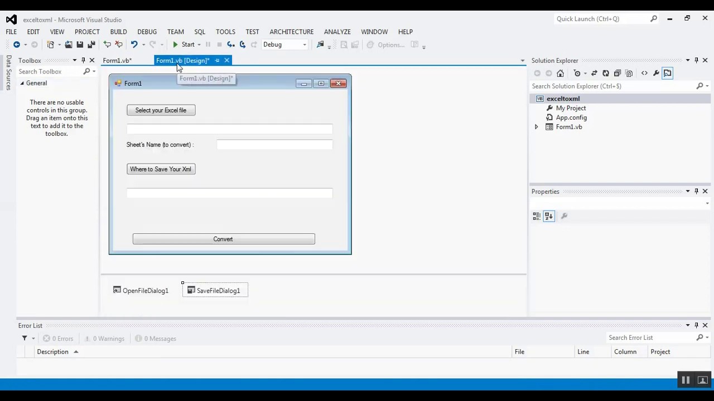Screen dimensions: 714x401
Task: Open the Properties object selector dropdown
Action: point(707,203)
